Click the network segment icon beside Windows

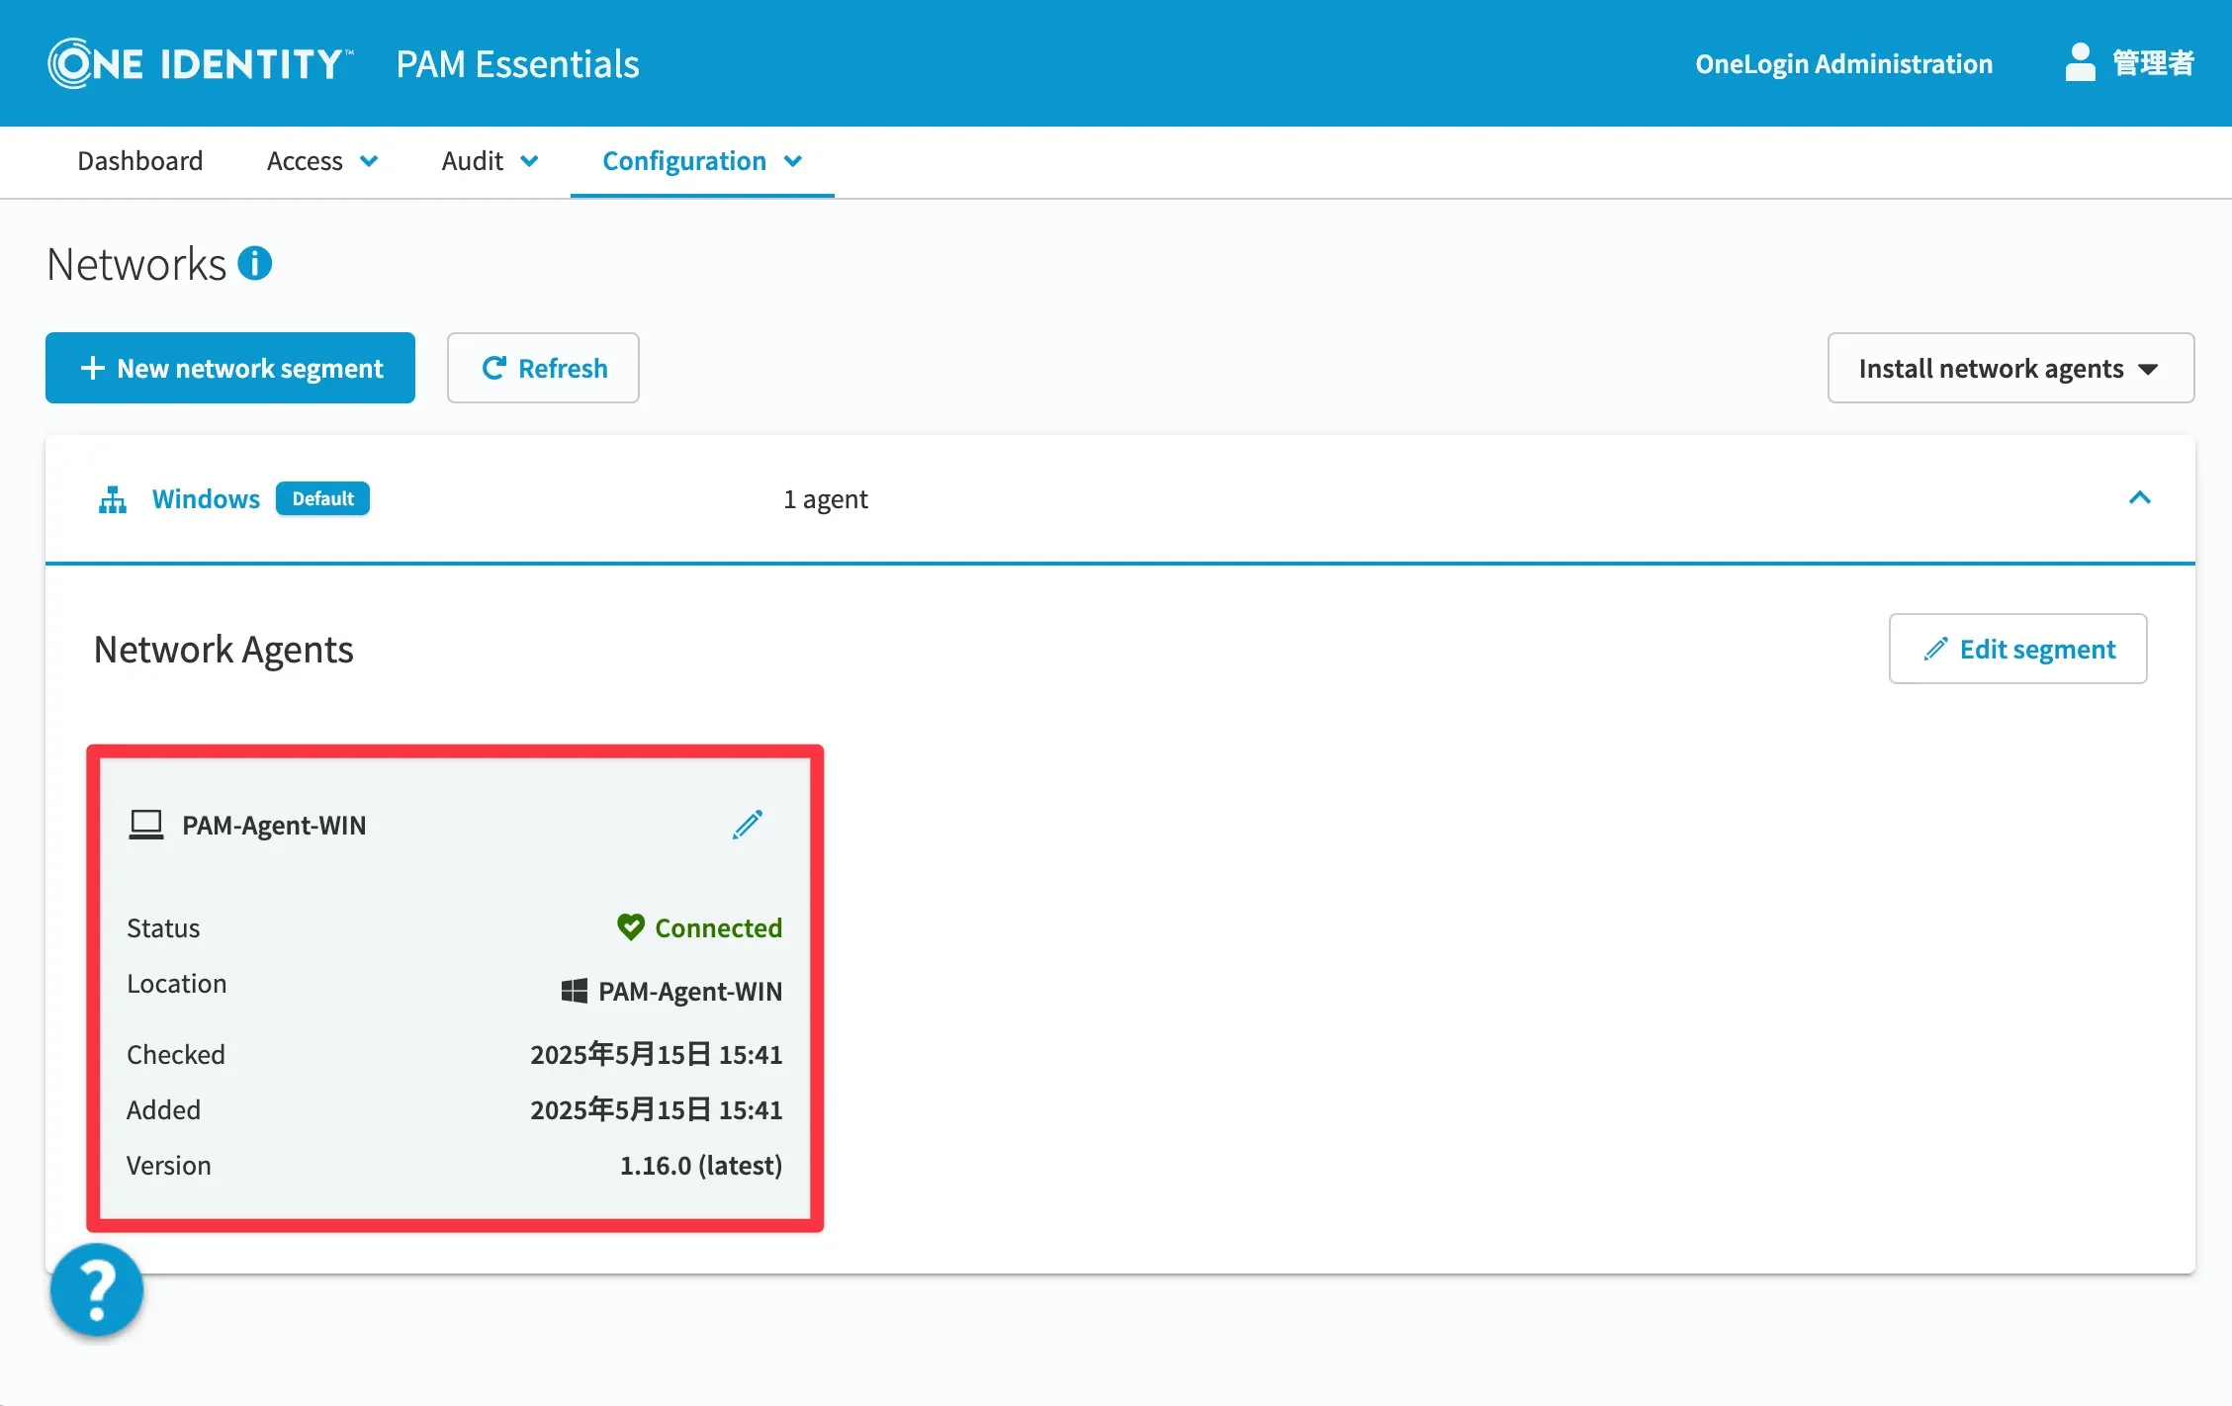[113, 499]
